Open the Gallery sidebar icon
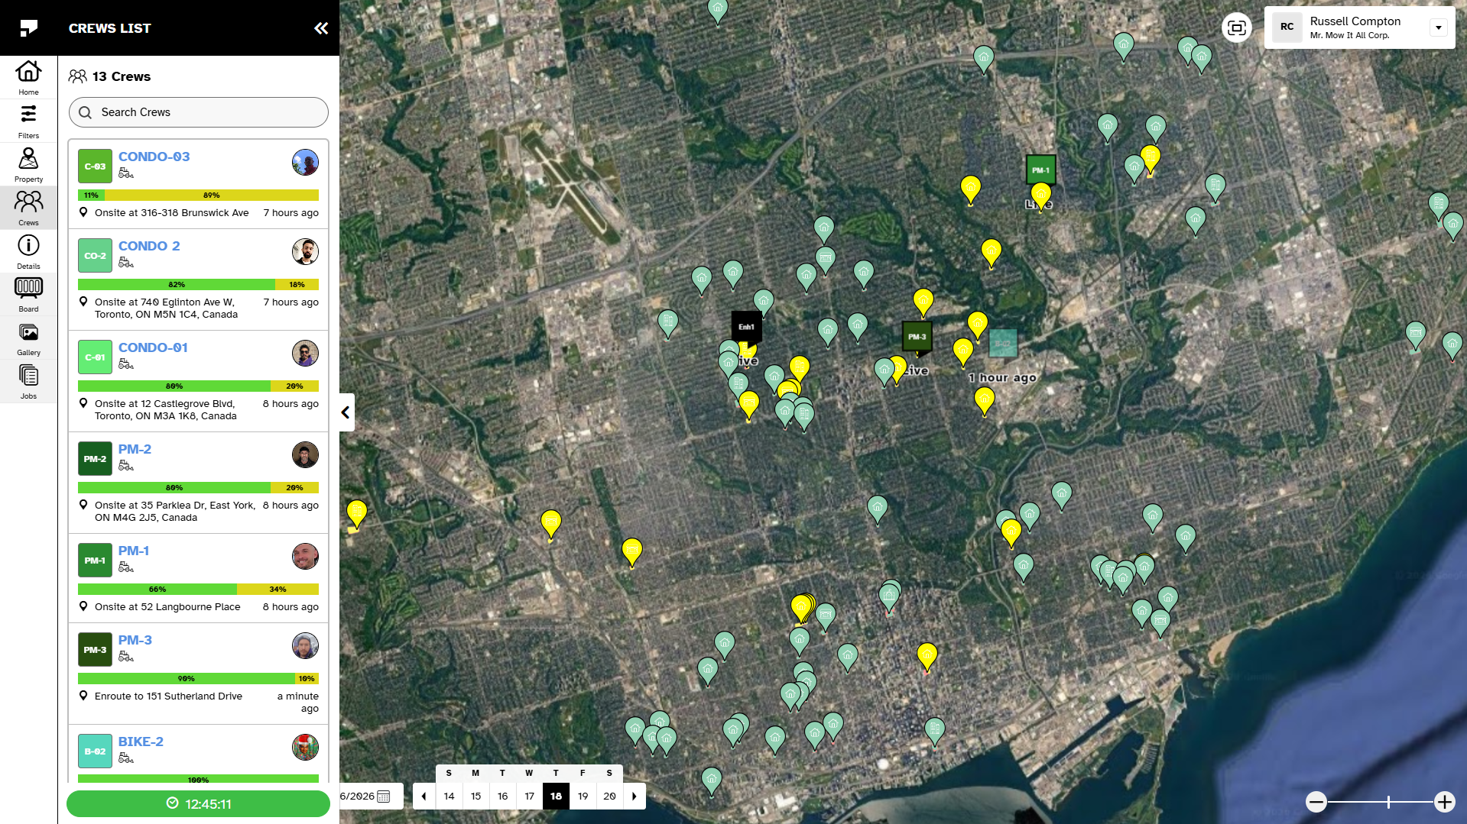 [28, 338]
